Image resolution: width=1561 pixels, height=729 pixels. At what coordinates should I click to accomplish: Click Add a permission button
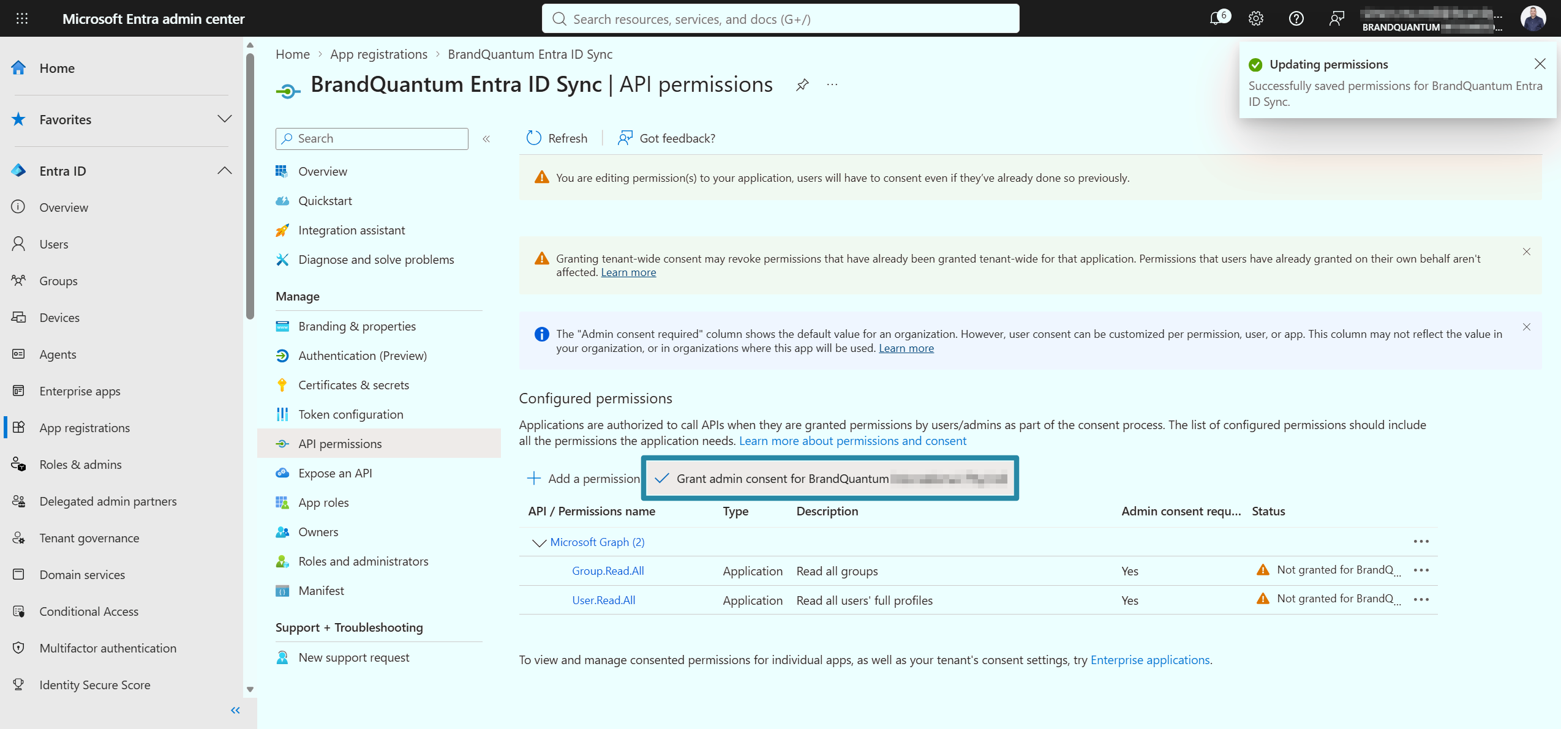tap(583, 479)
